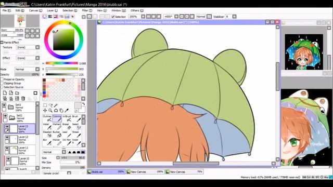Create a new normal layer
Screen dimensions: 333x187
pyautogui.click(x=5, y=93)
